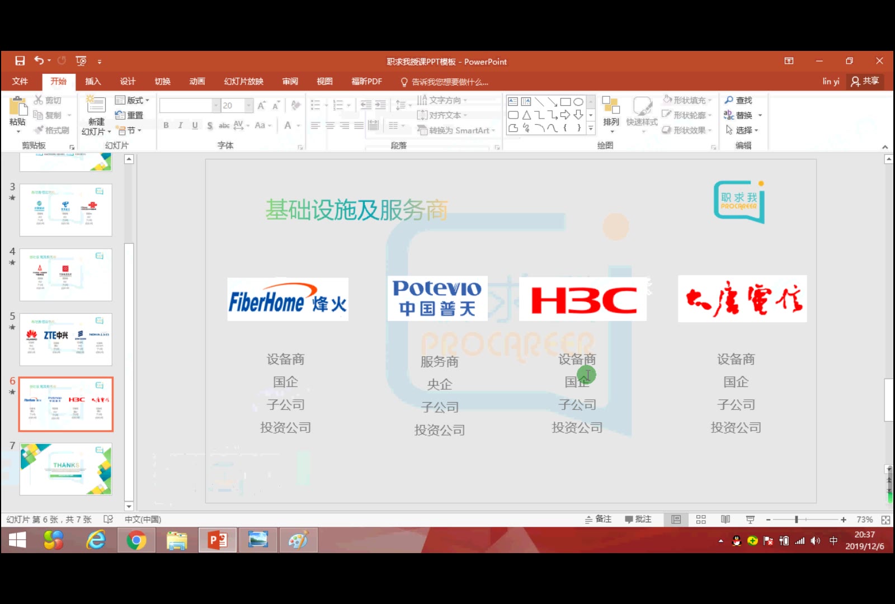
Task: Open the font name dropdown
Action: click(216, 105)
